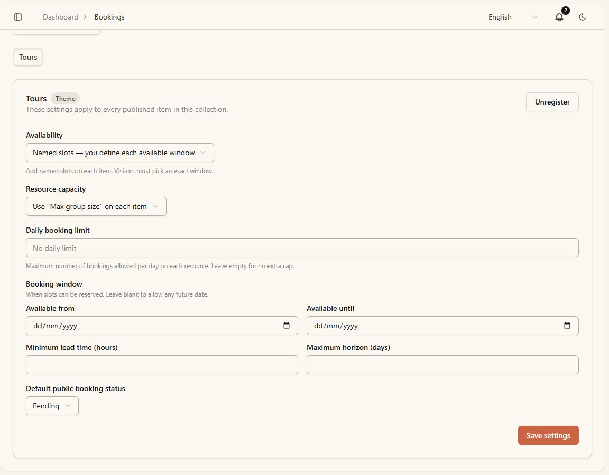Image resolution: width=609 pixels, height=475 pixels.
Task: Focus the Daily booking limit field
Action: pyautogui.click(x=302, y=248)
